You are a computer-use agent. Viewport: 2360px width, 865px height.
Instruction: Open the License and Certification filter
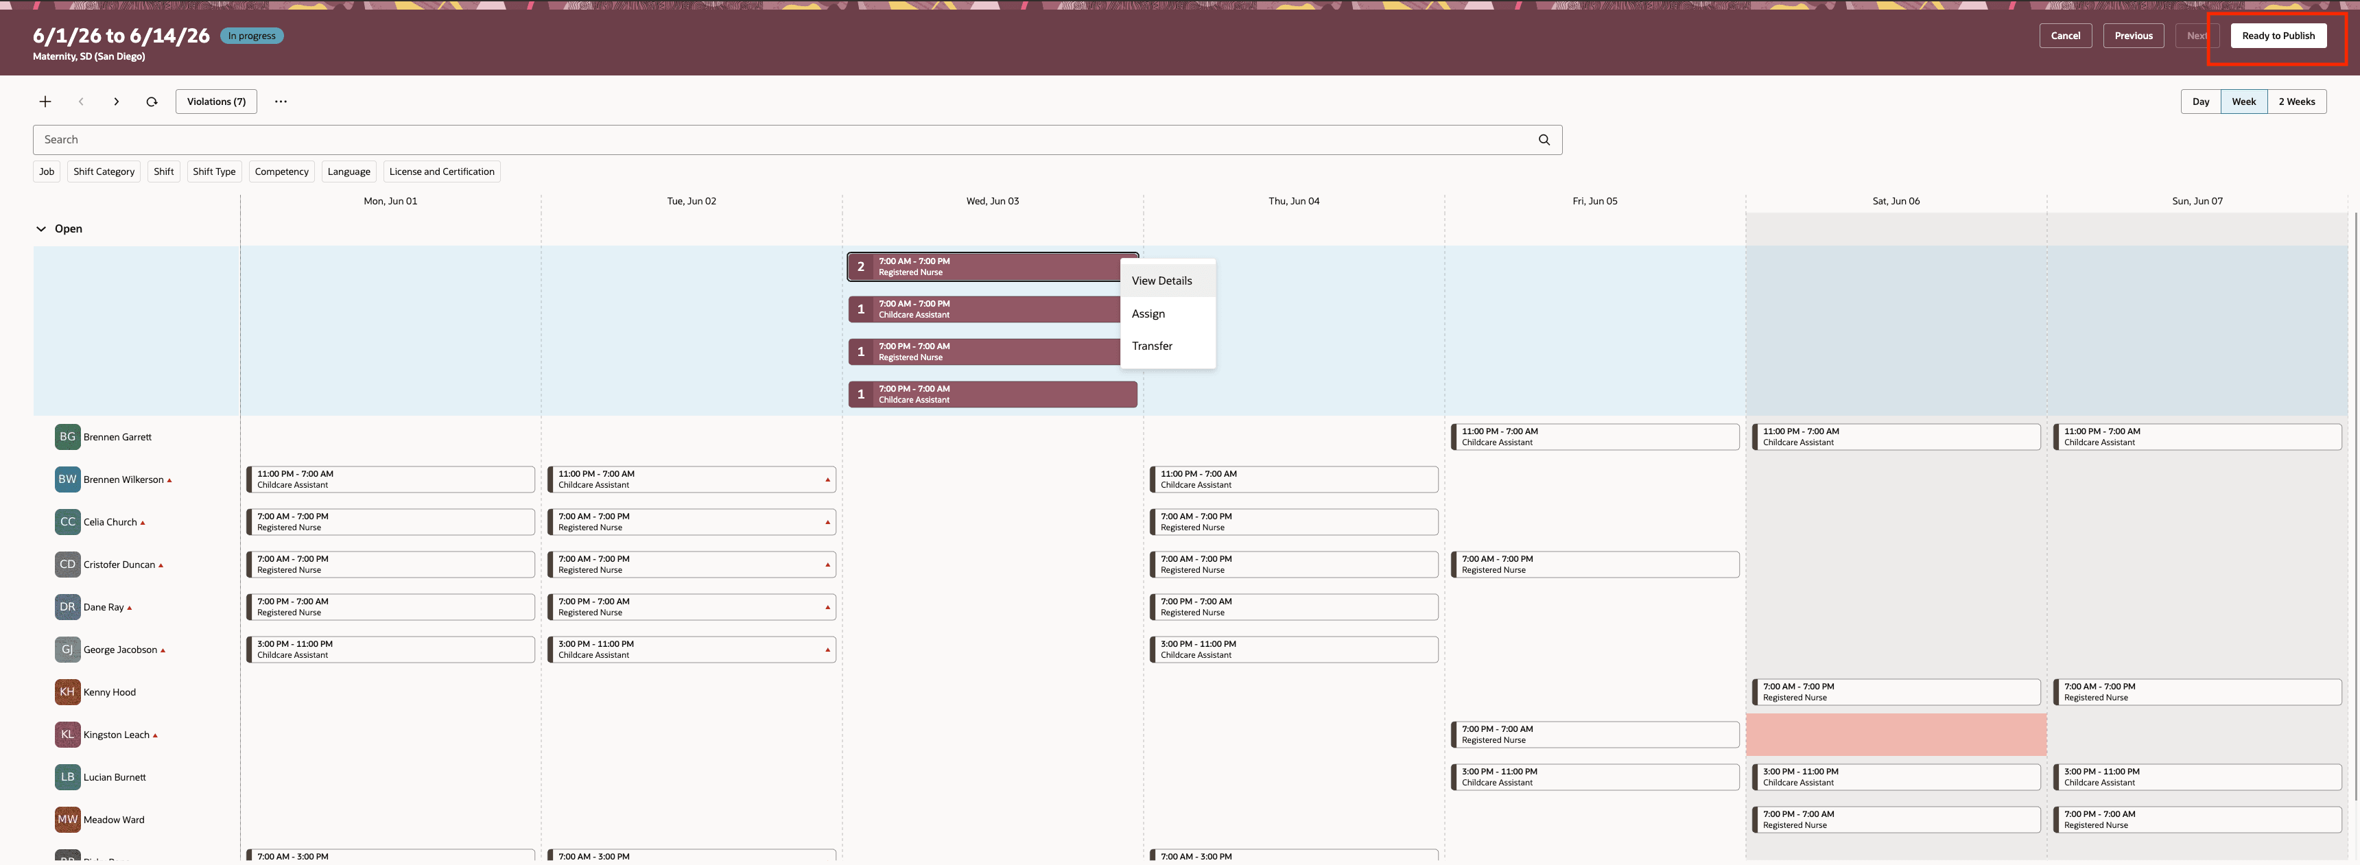(x=442, y=171)
